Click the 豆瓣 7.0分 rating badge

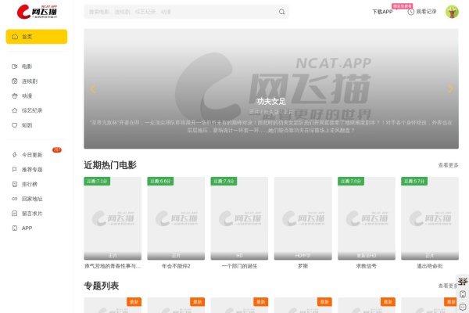[x=351, y=181]
